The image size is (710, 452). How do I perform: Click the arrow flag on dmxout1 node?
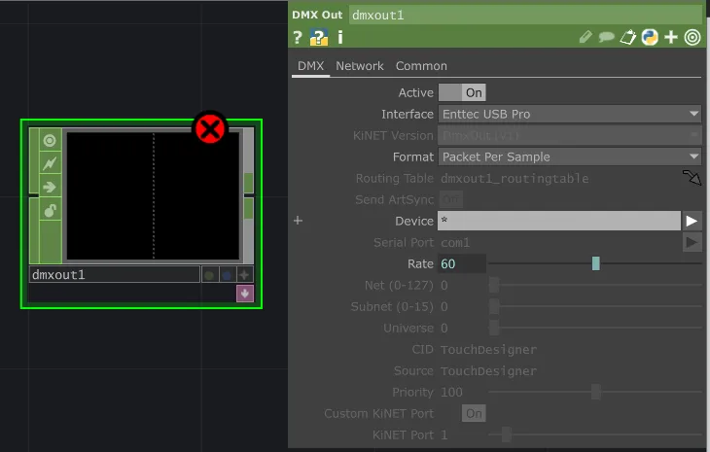coord(50,187)
